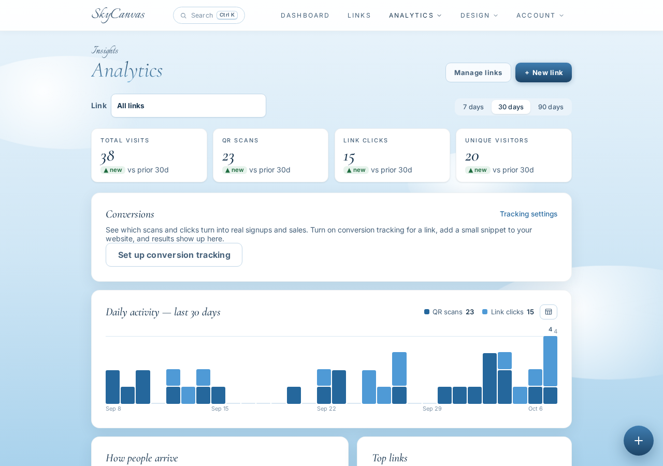Click the magnifier icon in the search box

coord(183,16)
